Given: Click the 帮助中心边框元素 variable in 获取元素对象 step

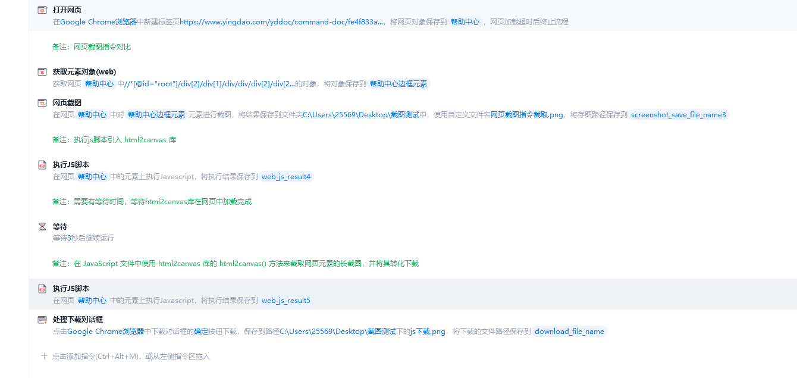Looking at the screenshot, I should tap(398, 84).
